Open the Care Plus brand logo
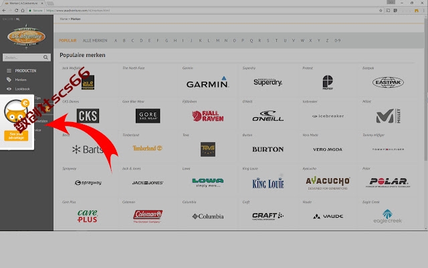 pos(88,216)
